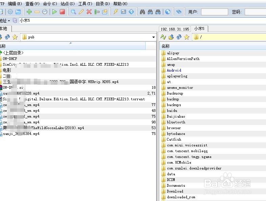
Task: Select the TheWildGooseLake(2019).mp4 file
Action: 58,128
